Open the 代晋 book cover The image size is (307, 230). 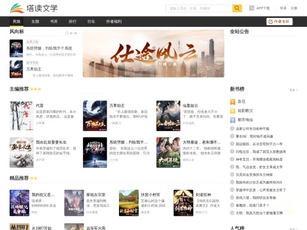22,116
